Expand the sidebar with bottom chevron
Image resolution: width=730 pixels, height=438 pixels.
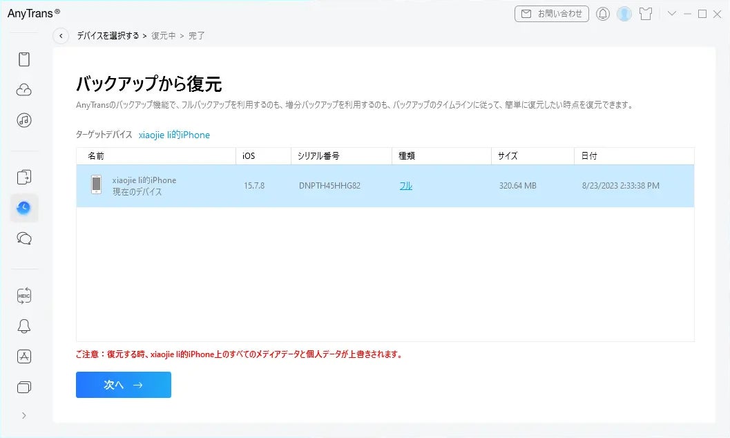click(x=24, y=416)
